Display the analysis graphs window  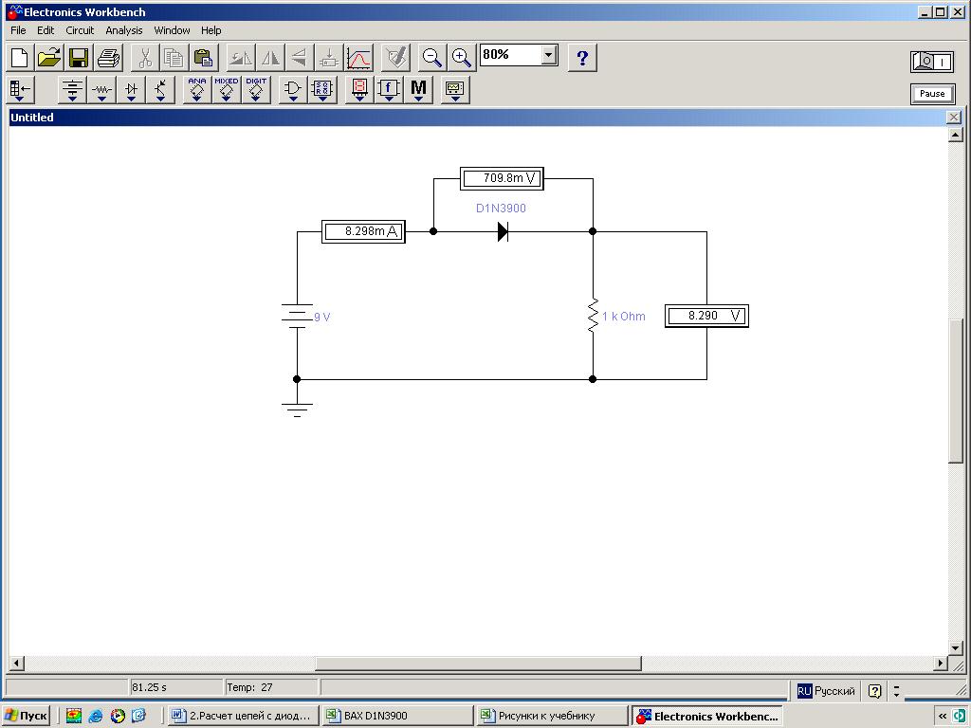pyautogui.click(x=358, y=58)
